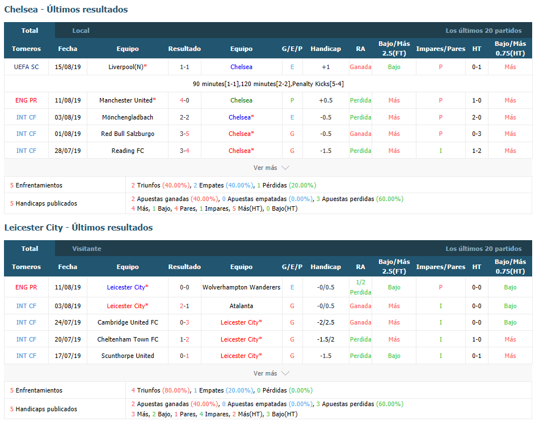Viewport: 535px width, 422px height.
Task: Select Scunthorpe United team name
Action: coord(128,356)
